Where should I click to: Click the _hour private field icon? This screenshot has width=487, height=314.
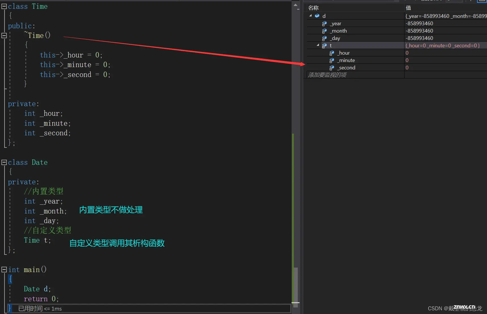point(332,53)
